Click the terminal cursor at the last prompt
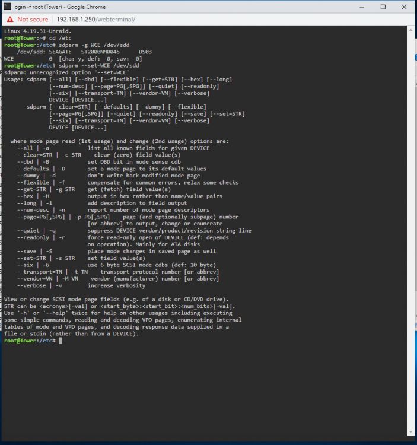Viewport: 417px width, 445px height. click(60, 341)
